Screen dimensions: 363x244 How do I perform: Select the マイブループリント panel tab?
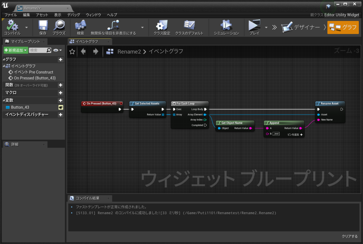click(25, 41)
